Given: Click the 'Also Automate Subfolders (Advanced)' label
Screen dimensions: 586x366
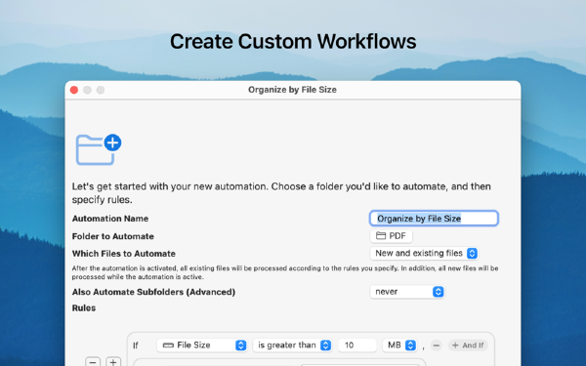Looking at the screenshot, I should click(153, 292).
